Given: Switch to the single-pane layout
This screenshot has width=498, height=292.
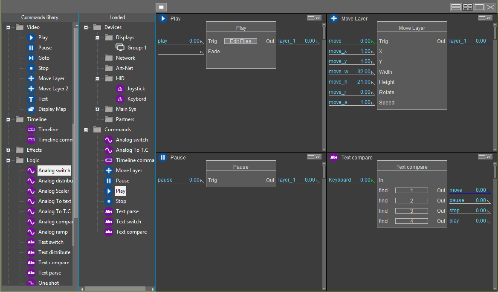Looking at the screenshot, I should point(479,7).
